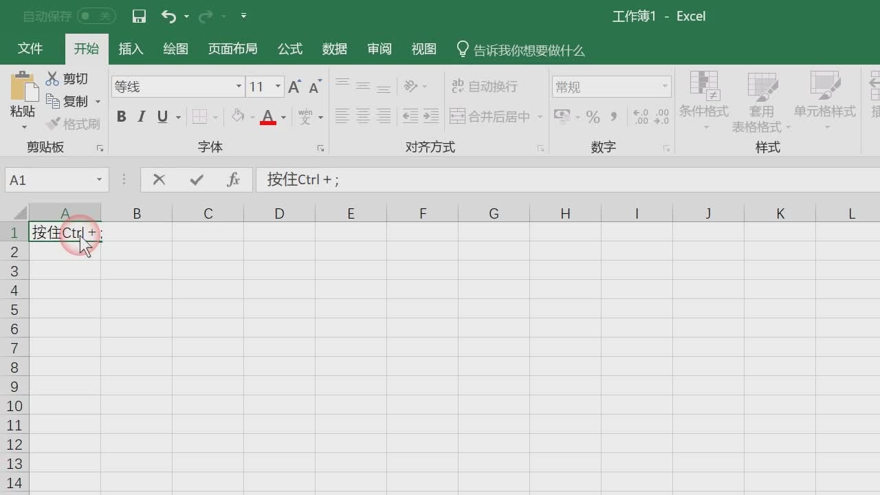The image size is (880, 495).
Task: Click the red font color A icon
Action: pos(267,117)
